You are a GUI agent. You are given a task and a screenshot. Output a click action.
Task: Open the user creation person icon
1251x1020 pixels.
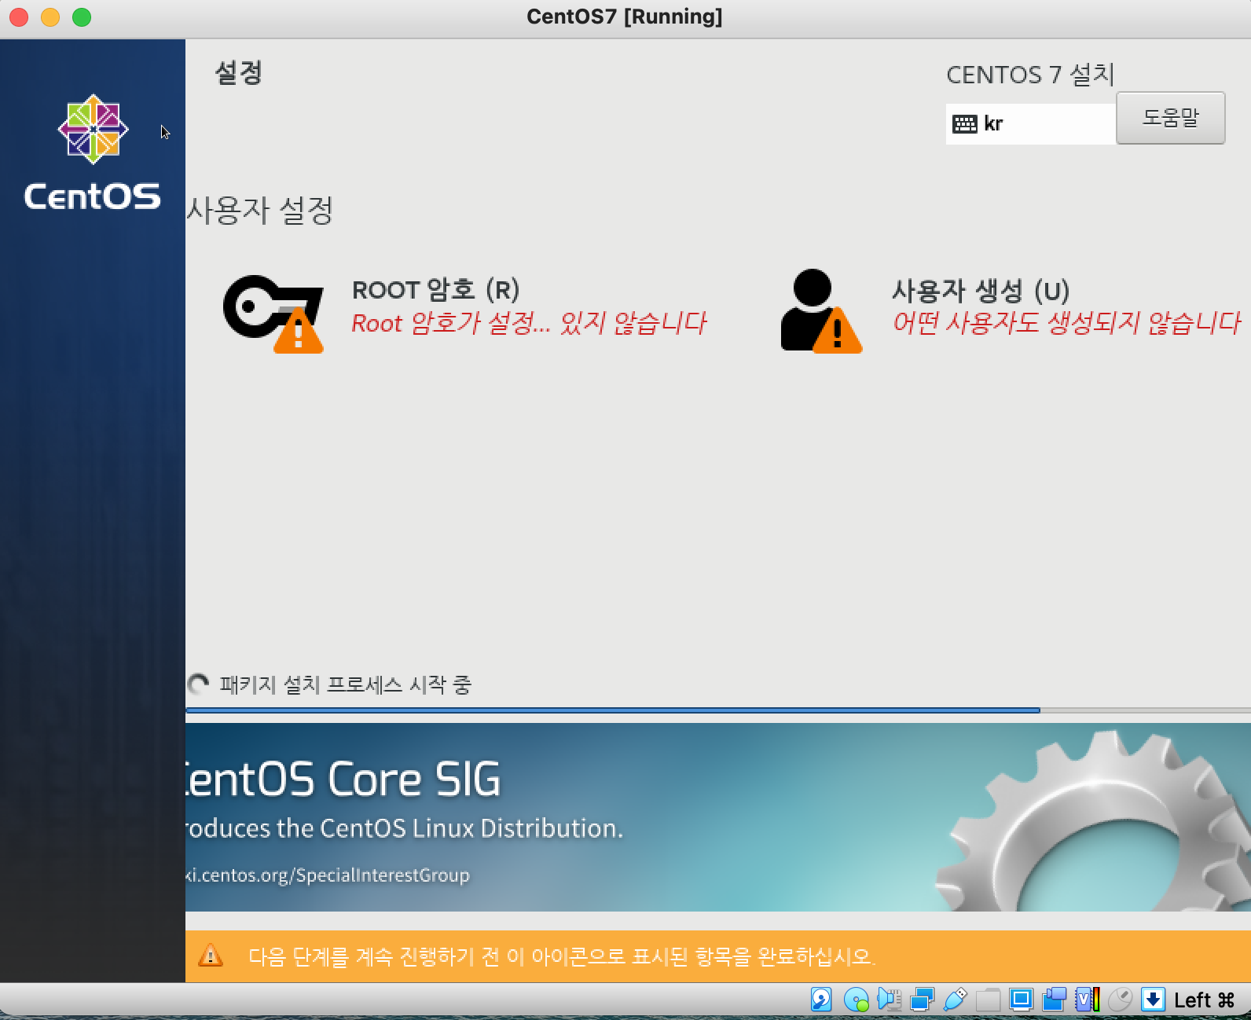click(820, 311)
